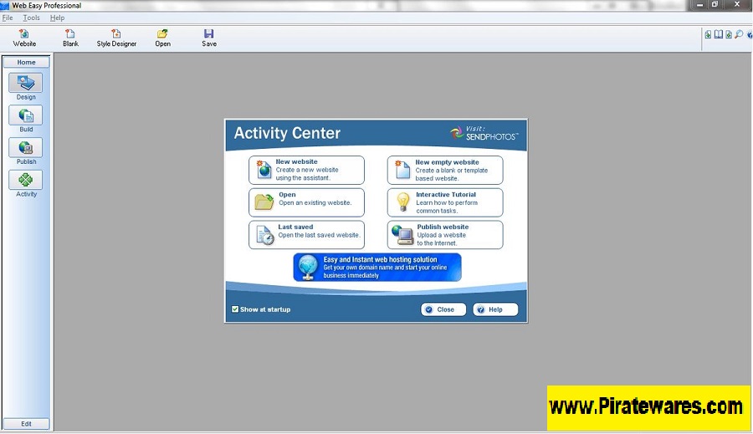Select the Publish sidebar icon
This screenshot has height=434, width=753.
(x=26, y=148)
